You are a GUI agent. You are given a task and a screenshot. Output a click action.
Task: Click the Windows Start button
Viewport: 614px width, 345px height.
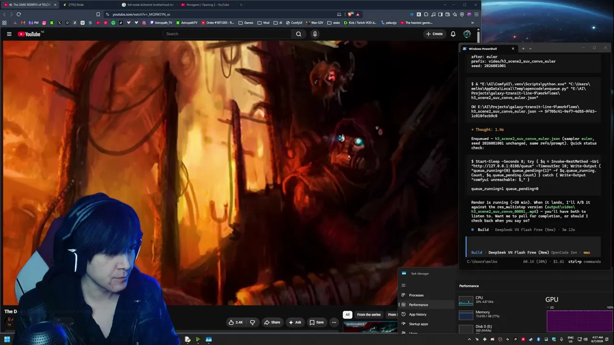pyautogui.click(x=7, y=339)
